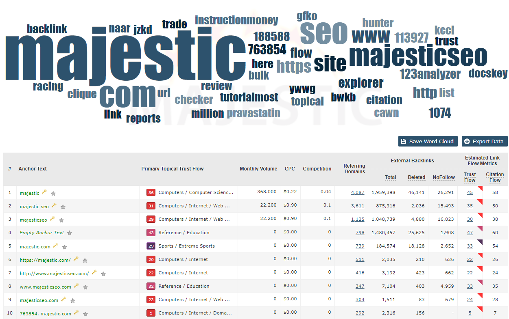The image size is (509, 319).
Task: Click the key icon beside '763854. majestic.com'
Action: tap(76, 313)
